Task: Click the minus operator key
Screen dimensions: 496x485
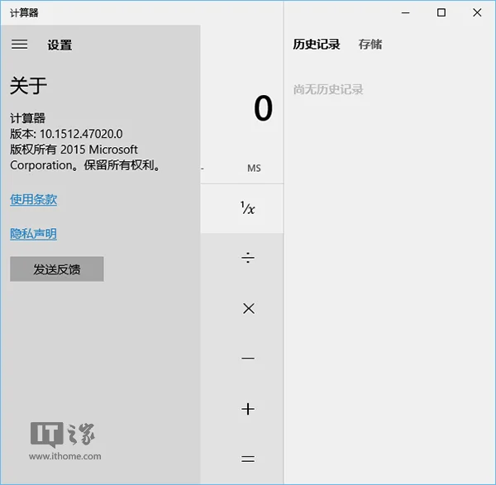Action: pyautogui.click(x=248, y=359)
